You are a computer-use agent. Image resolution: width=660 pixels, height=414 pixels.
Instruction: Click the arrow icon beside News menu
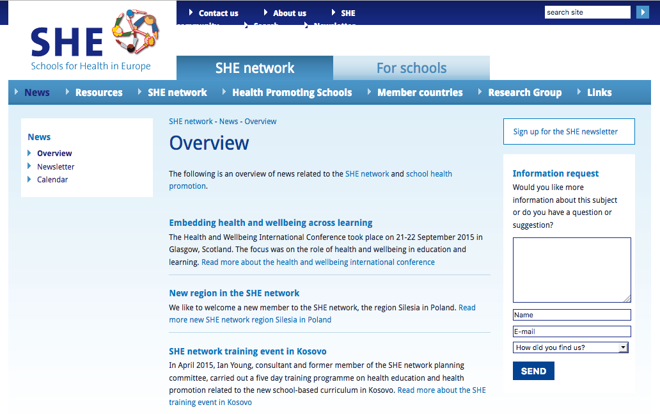click(17, 92)
